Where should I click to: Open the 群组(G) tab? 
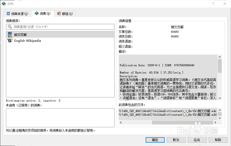pyautogui.click(x=65, y=14)
